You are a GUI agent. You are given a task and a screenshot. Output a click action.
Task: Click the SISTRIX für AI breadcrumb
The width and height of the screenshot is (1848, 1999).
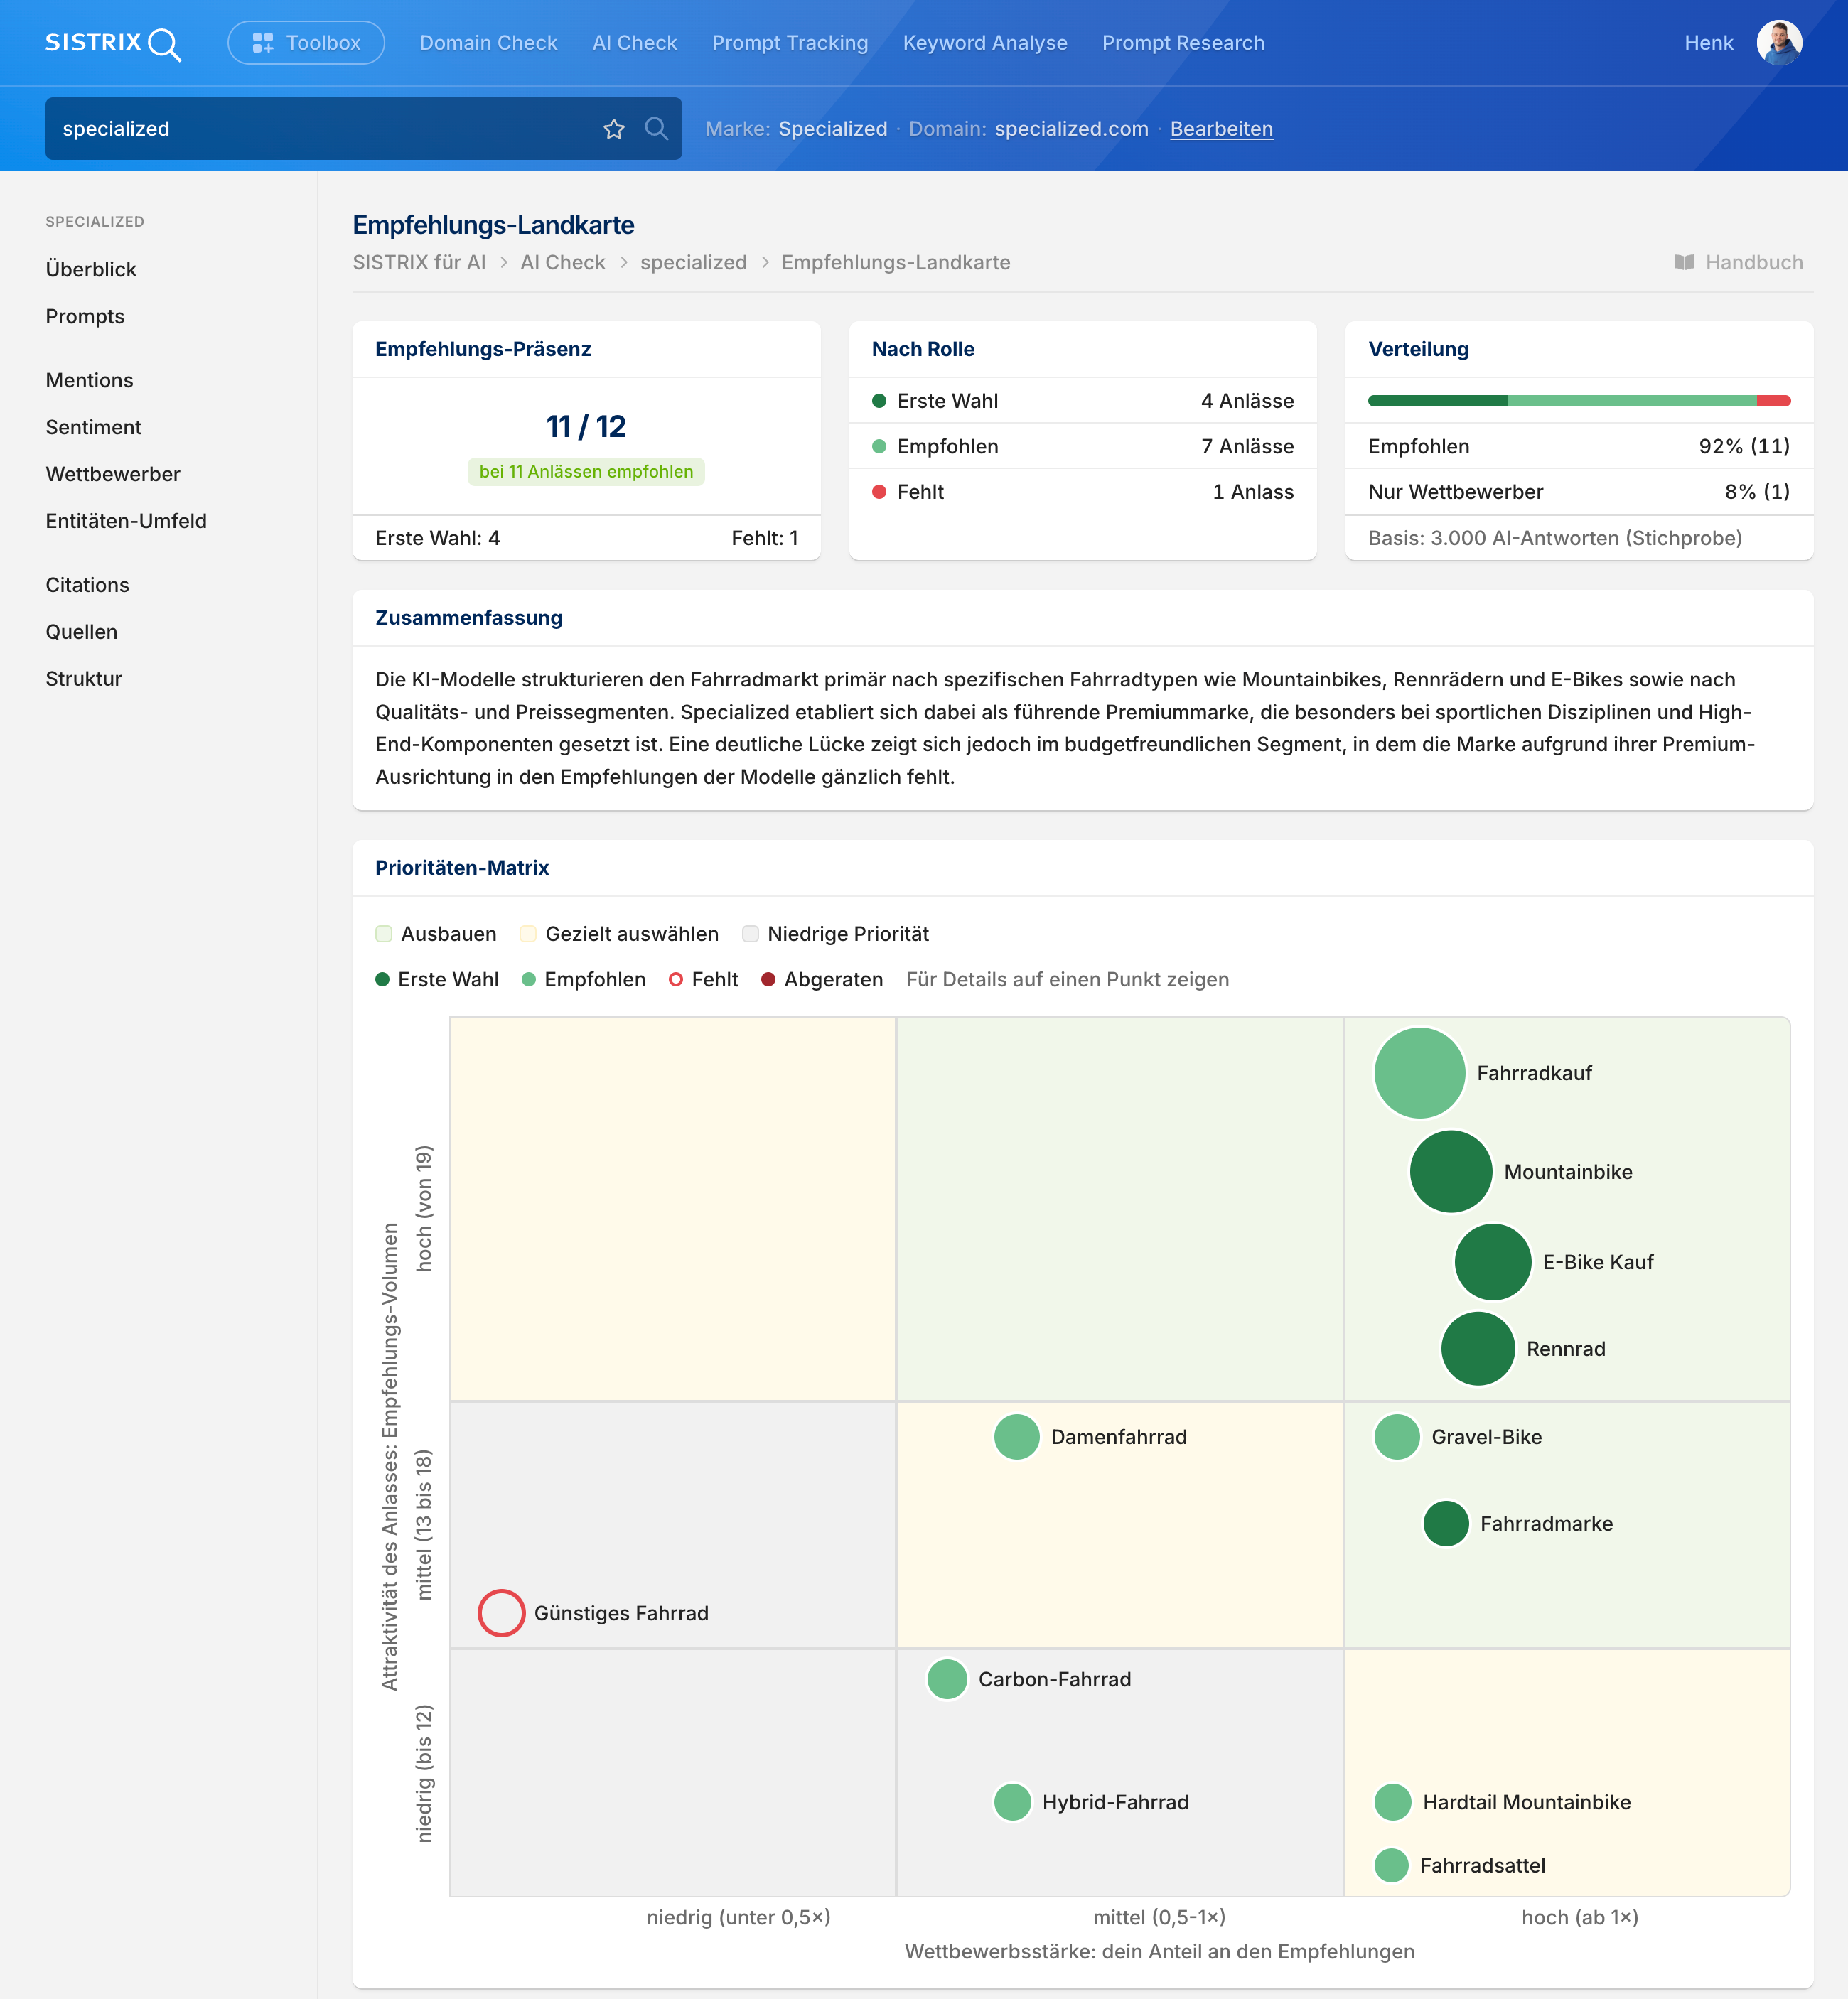click(x=419, y=262)
